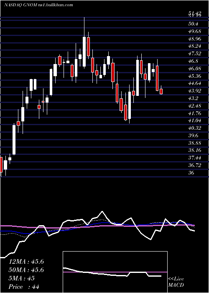
Task: Click the 5MA : 45 label
Action: click(22, 278)
